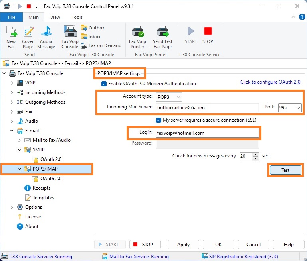Launch Fax Voip Console from ribbon

coord(70,37)
